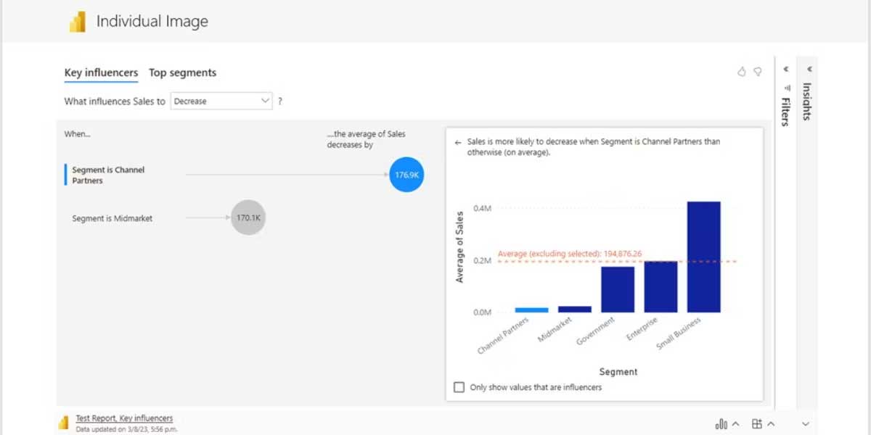Click the bar chart visuals icon in footer

pyautogui.click(x=721, y=424)
